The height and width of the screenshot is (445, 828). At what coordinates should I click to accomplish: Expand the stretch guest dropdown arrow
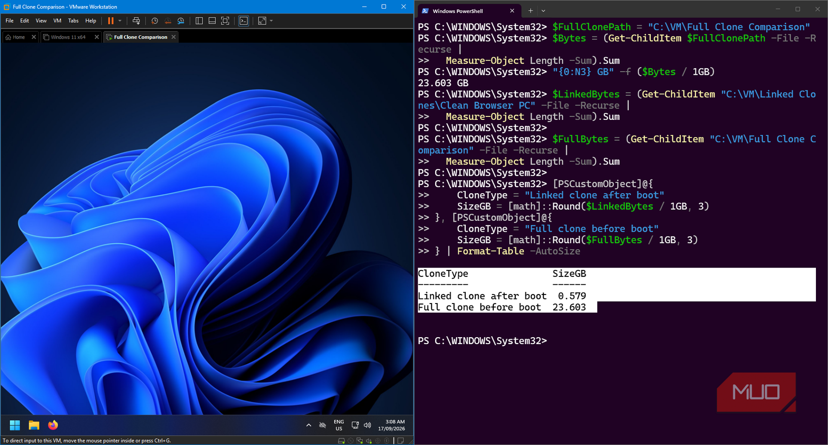click(271, 21)
